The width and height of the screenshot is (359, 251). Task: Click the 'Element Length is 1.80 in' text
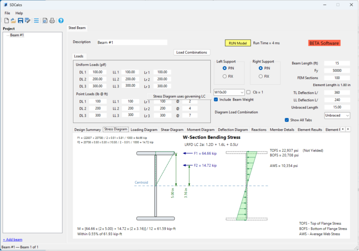(331, 85)
